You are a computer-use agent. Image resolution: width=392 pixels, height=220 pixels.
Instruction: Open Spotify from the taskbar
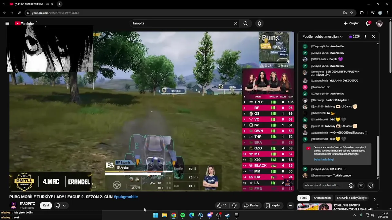[183, 215]
